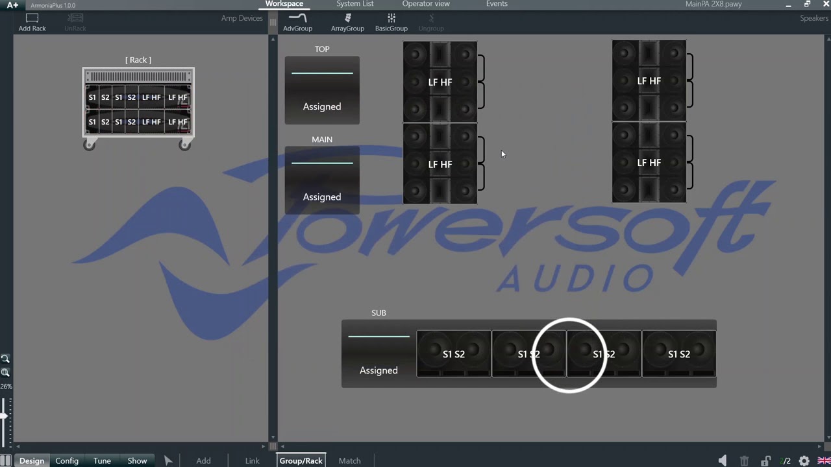831x467 pixels.
Task: Select the first S1 S2 subwoofer in SUB group
Action: pyautogui.click(x=454, y=353)
